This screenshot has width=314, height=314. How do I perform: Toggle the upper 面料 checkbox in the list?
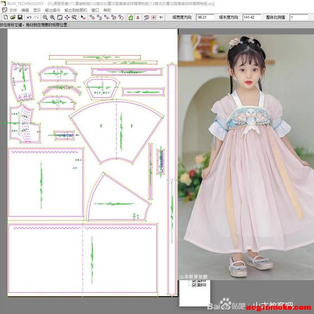(x=194, y=281)
